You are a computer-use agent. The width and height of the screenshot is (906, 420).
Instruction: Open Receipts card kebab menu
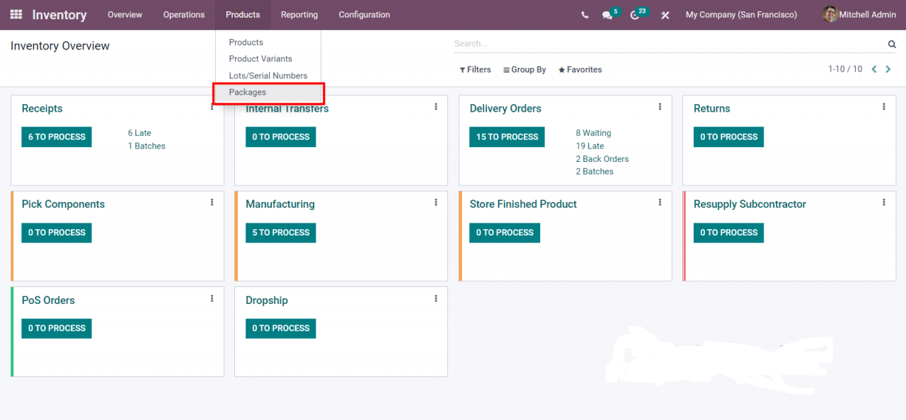tap(212, 107)
